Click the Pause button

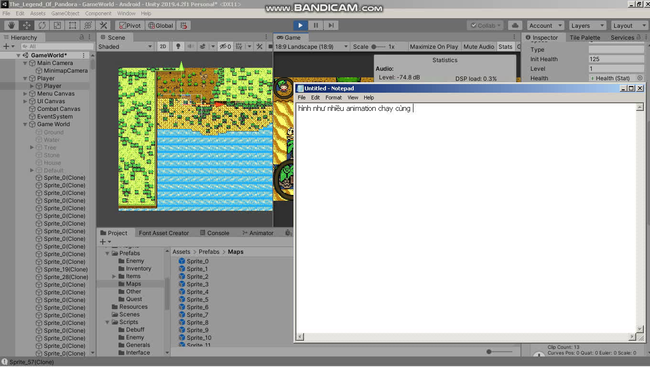coord(315,25)
